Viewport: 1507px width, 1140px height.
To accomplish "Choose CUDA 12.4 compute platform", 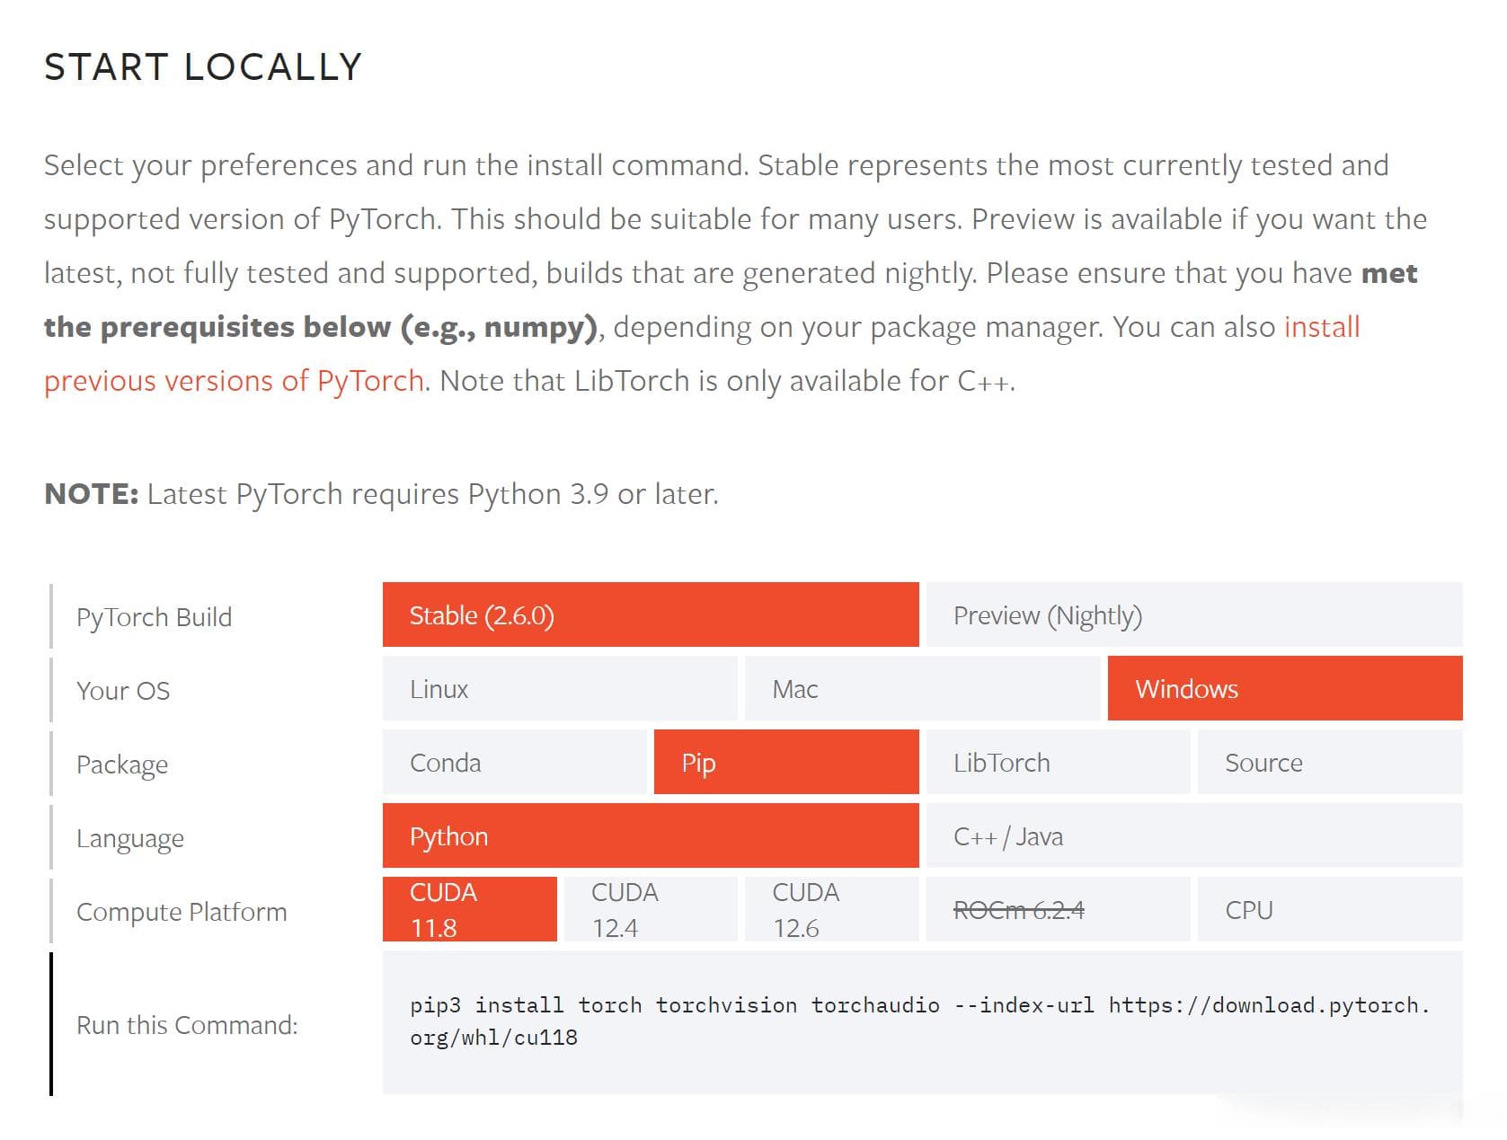I will tap(651, 910).
